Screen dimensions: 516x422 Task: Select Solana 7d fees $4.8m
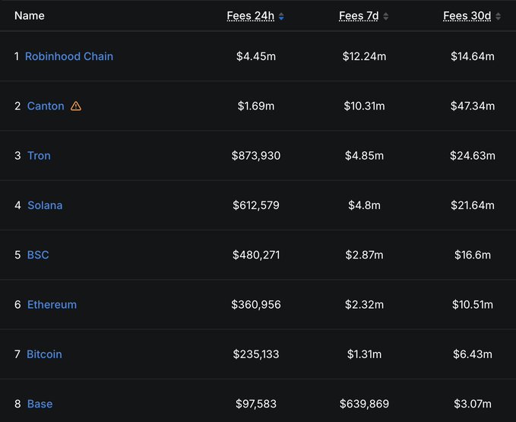click(364, 205)
